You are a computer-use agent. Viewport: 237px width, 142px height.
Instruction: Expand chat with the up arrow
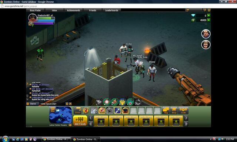click(x=70, y=104)
